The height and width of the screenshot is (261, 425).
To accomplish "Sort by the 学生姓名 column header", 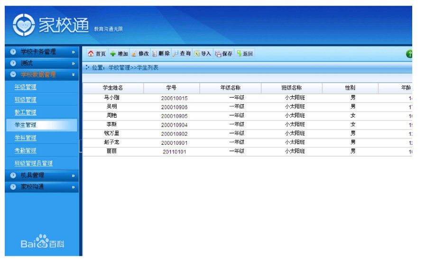I will (x=113, y=88).
